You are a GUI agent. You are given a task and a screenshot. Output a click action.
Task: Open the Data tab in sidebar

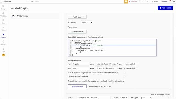(x=3, y=21)
